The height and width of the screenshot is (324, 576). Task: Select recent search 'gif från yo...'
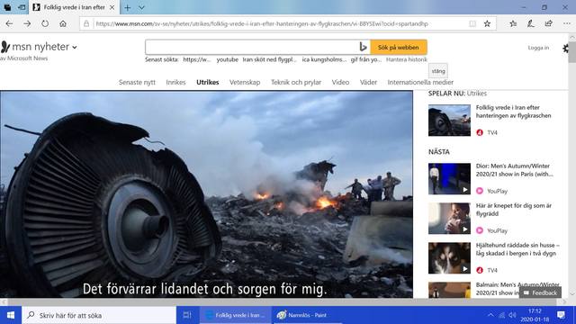[366, 59]
